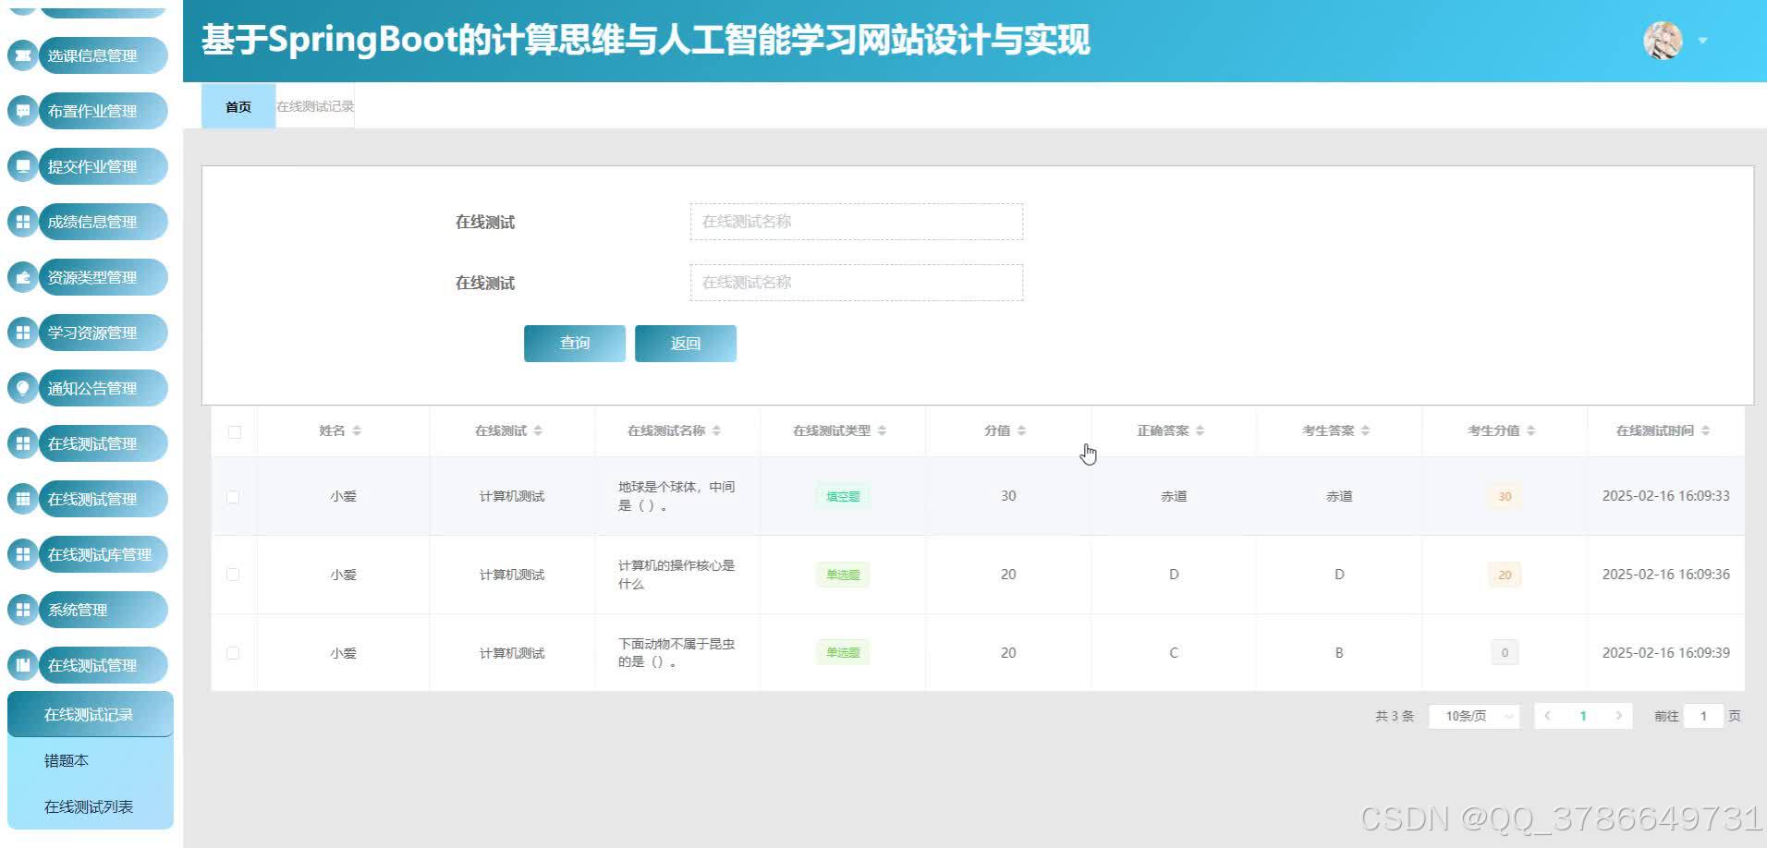Viewport: 1767px width, 848px height.
Task: Check the row with question 下面动物不属于昆虫
Action: (x=233, y=653)
